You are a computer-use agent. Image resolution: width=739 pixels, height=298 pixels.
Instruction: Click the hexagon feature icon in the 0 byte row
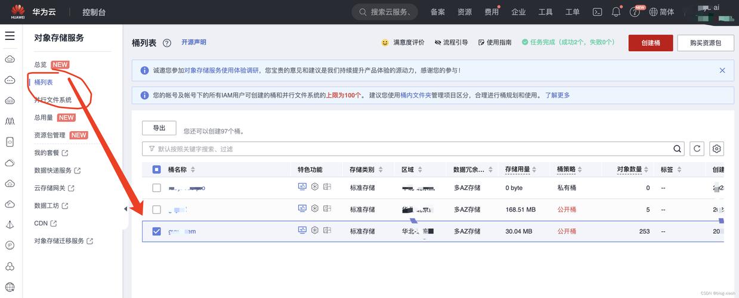(x=315, y=187)
